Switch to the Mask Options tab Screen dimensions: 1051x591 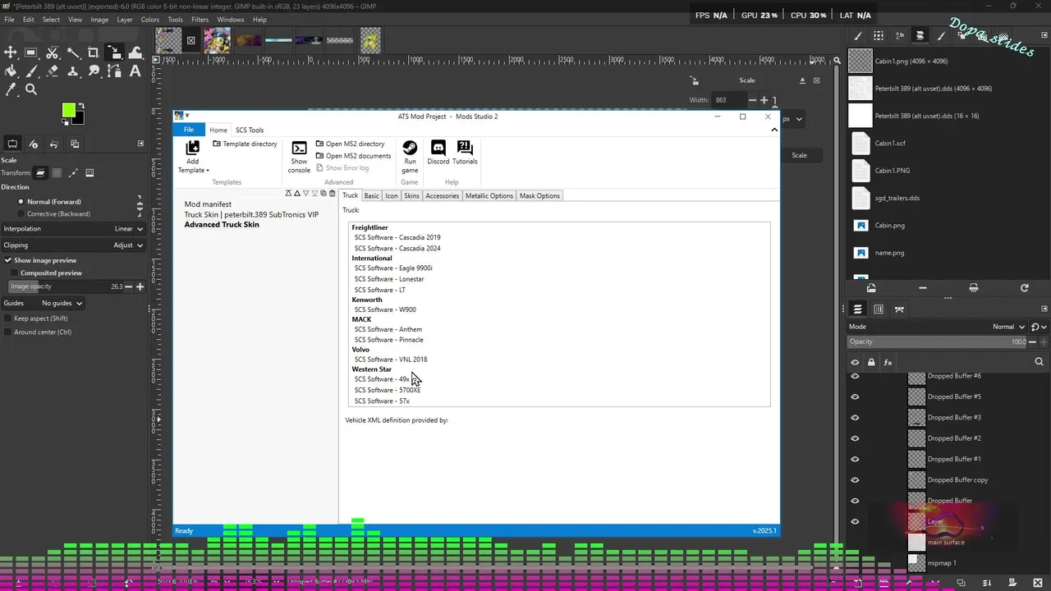pos(539,195)
